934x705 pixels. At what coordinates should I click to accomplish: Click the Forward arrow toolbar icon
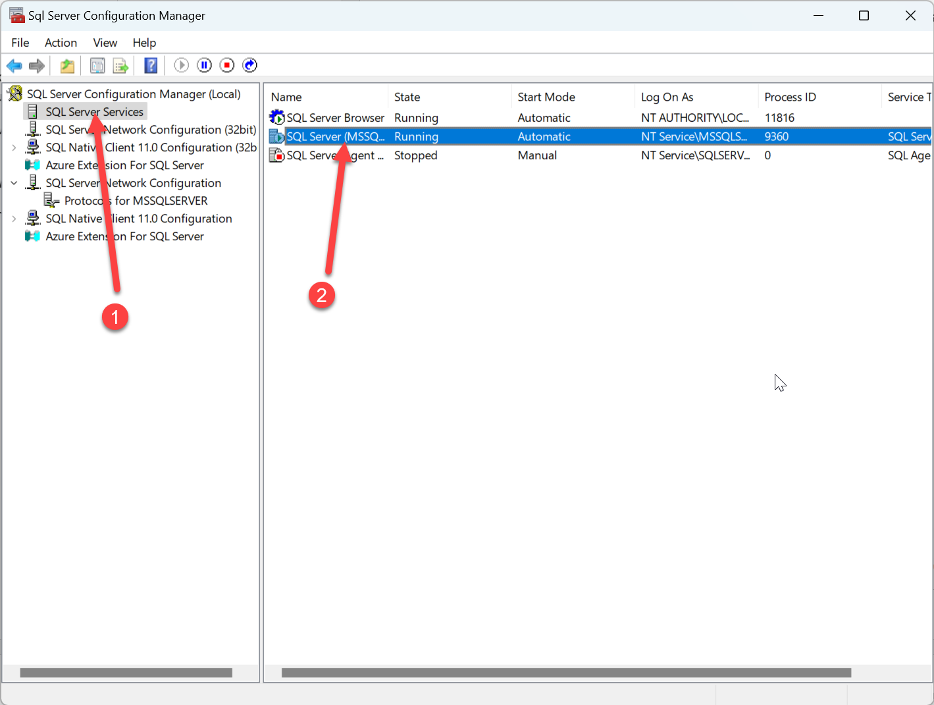pyautogui.click(x=37, y=65)
